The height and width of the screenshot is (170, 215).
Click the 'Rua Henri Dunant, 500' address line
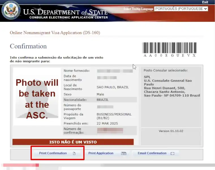(x=165, y=88)
